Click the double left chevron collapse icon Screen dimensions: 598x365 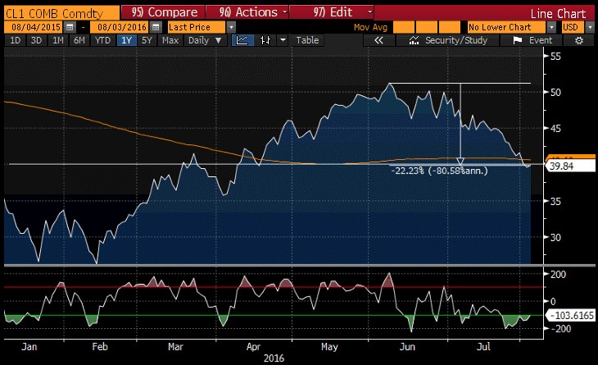[x=378, y=39]
